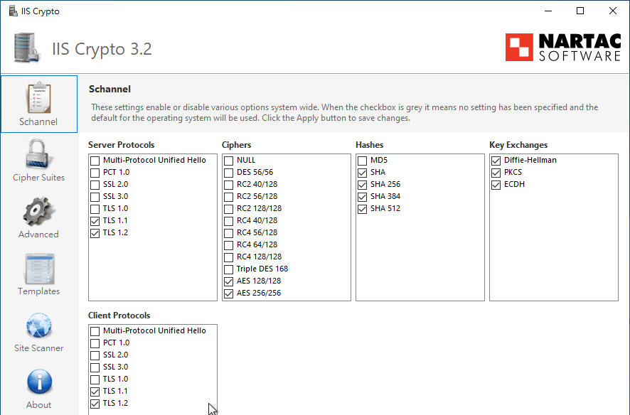Uncheck TLS 1.1 under Server Protocols

coord(95,221)
